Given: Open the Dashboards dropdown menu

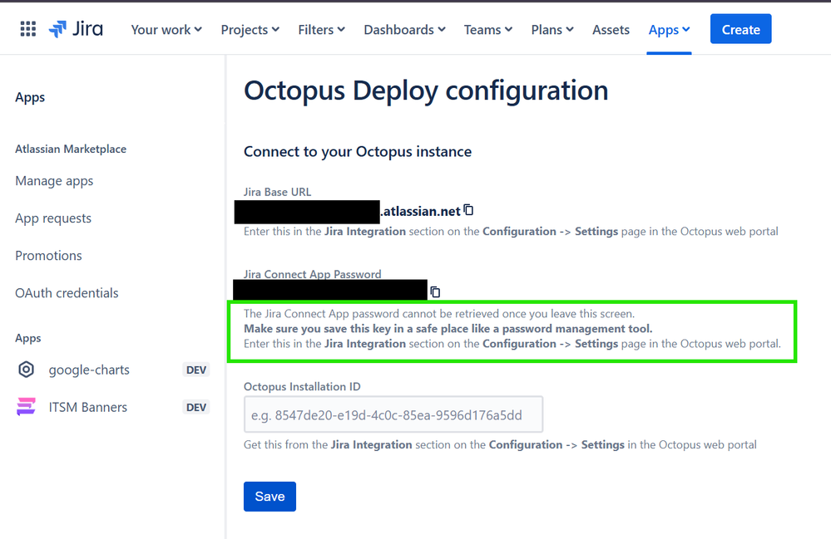Looking at the screenshot, I should 404,30.
